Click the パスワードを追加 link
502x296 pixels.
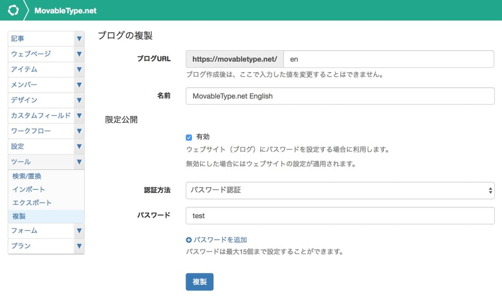220,240
